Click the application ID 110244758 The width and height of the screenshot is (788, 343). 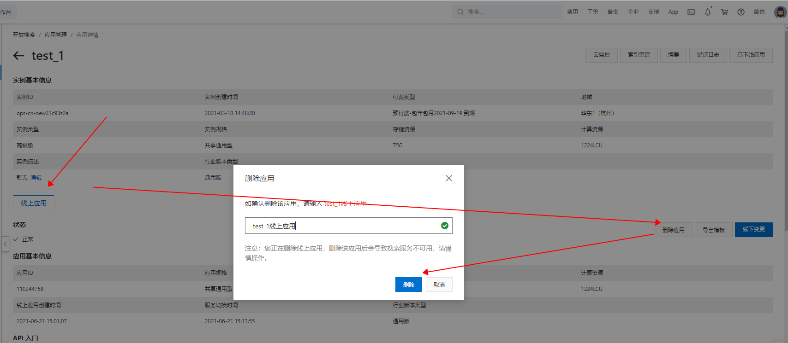tap(30, 289)
